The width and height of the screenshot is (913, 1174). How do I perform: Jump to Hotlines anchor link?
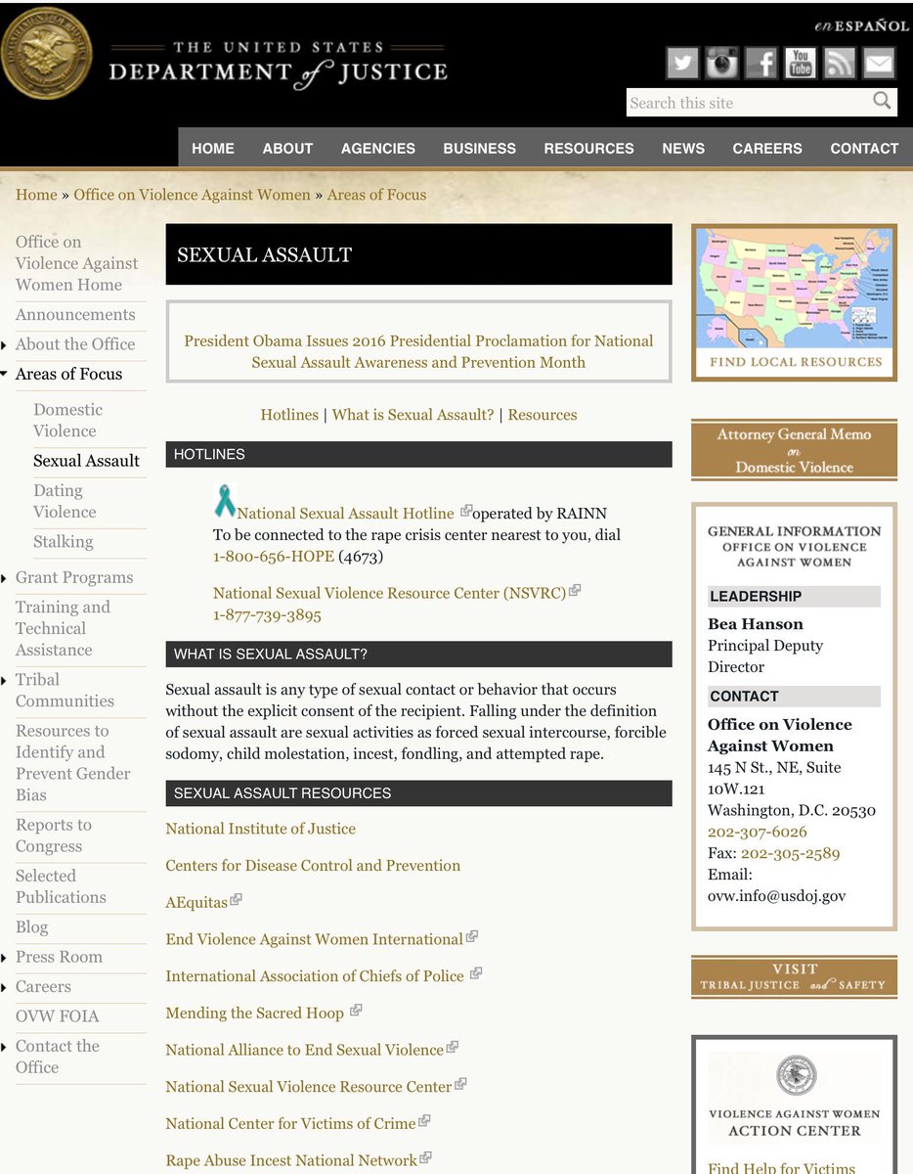(x=289, y=415)
